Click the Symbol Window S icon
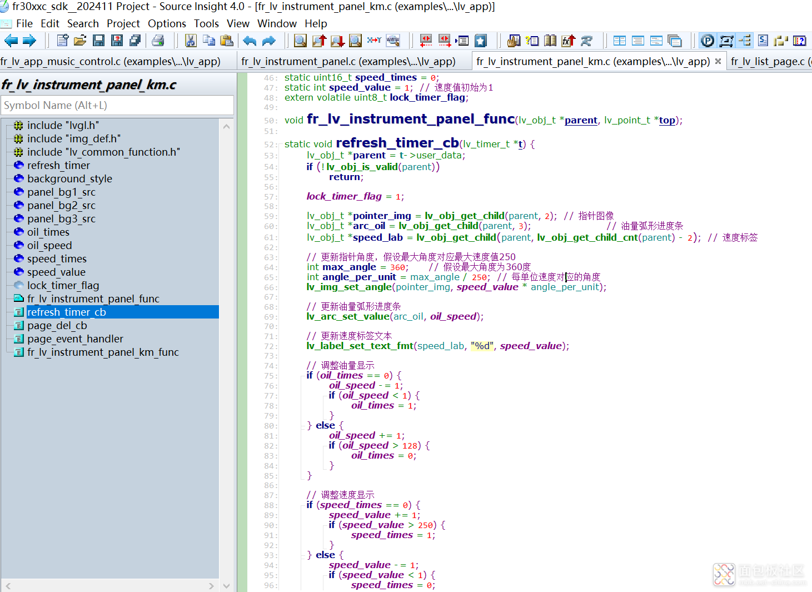This screenshot has width=812, height=592. pos(763,41)
